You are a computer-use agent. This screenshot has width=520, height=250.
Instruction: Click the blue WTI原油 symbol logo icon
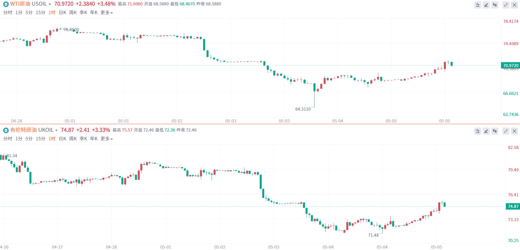[6, 4]
